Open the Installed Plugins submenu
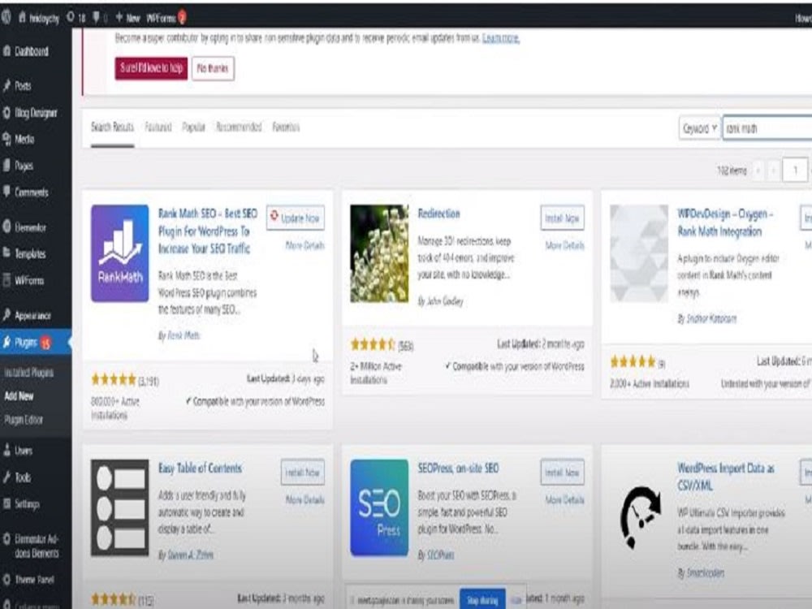Image resolution: width=812 pixels, height=609 pixels. tap(28, 373)
